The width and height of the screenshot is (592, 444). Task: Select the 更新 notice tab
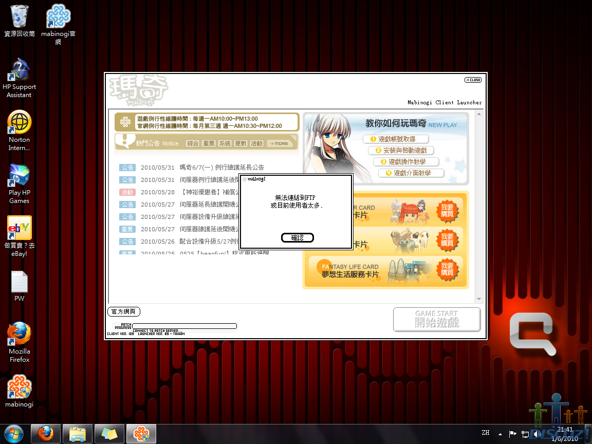coord(240,143)
